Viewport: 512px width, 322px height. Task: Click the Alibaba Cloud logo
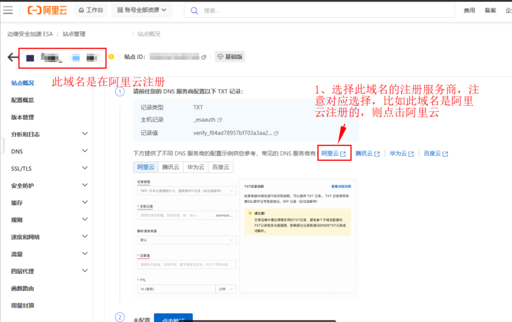[x=47, y=10]
